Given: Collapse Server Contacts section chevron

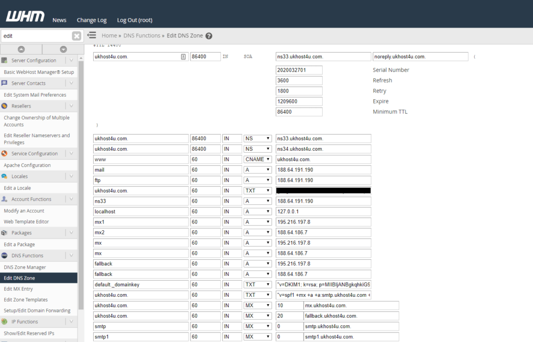Looking at the screenshot, I should [71, 83].
